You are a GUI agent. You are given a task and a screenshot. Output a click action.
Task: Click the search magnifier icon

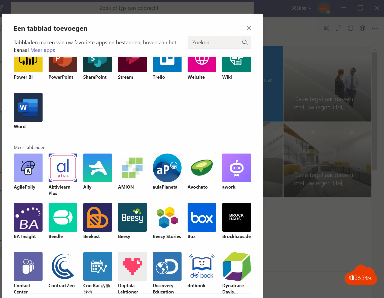(x=245, y=42)
